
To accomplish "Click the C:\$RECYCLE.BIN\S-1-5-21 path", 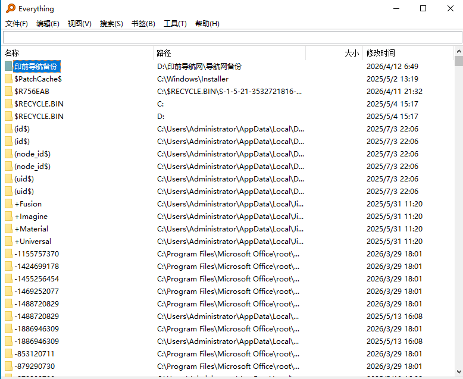I will point(230,92).
